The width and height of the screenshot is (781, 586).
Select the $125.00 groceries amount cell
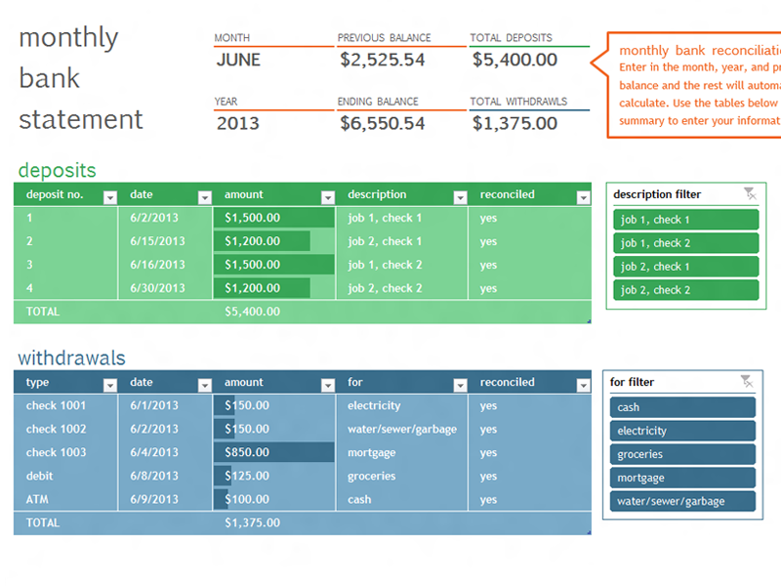tap(274, 476)
